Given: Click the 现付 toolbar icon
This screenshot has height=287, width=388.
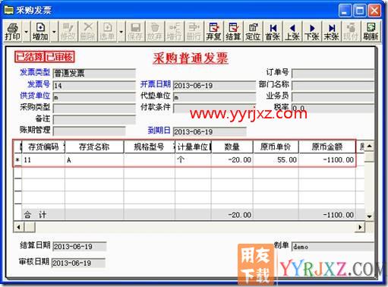Looking at the screenshot, I should pos(351,32).
